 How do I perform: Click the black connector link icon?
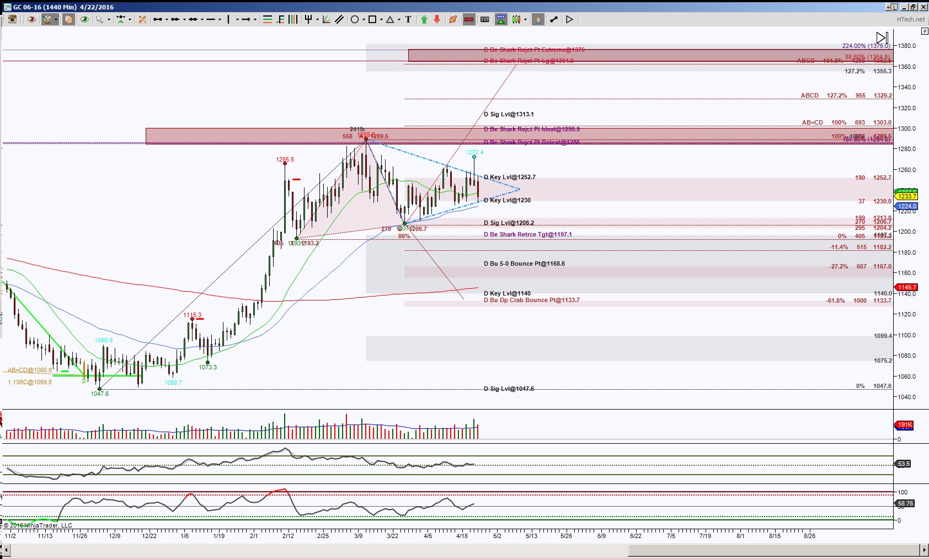point(554,19)
